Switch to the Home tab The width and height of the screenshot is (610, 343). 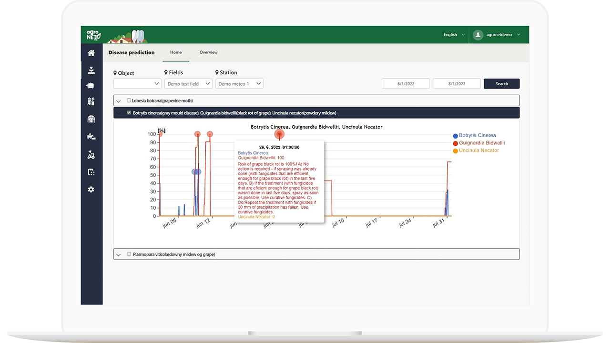[176, 52]
